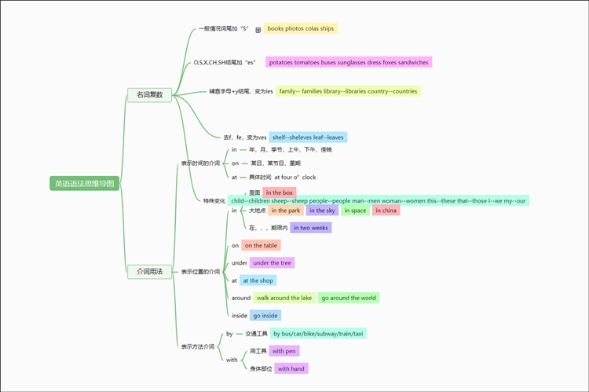
Task: Select the 'in two weeks' label
Action: (x=310, y=228)
